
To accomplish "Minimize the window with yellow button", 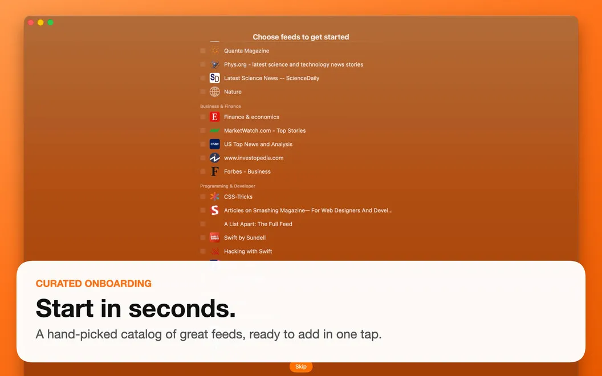I will (40, 23).
